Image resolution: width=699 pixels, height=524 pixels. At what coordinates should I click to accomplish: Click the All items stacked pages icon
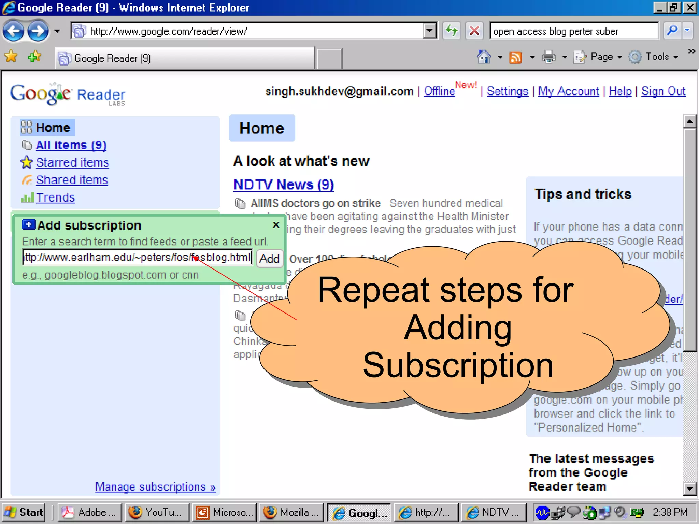[27, 145]
